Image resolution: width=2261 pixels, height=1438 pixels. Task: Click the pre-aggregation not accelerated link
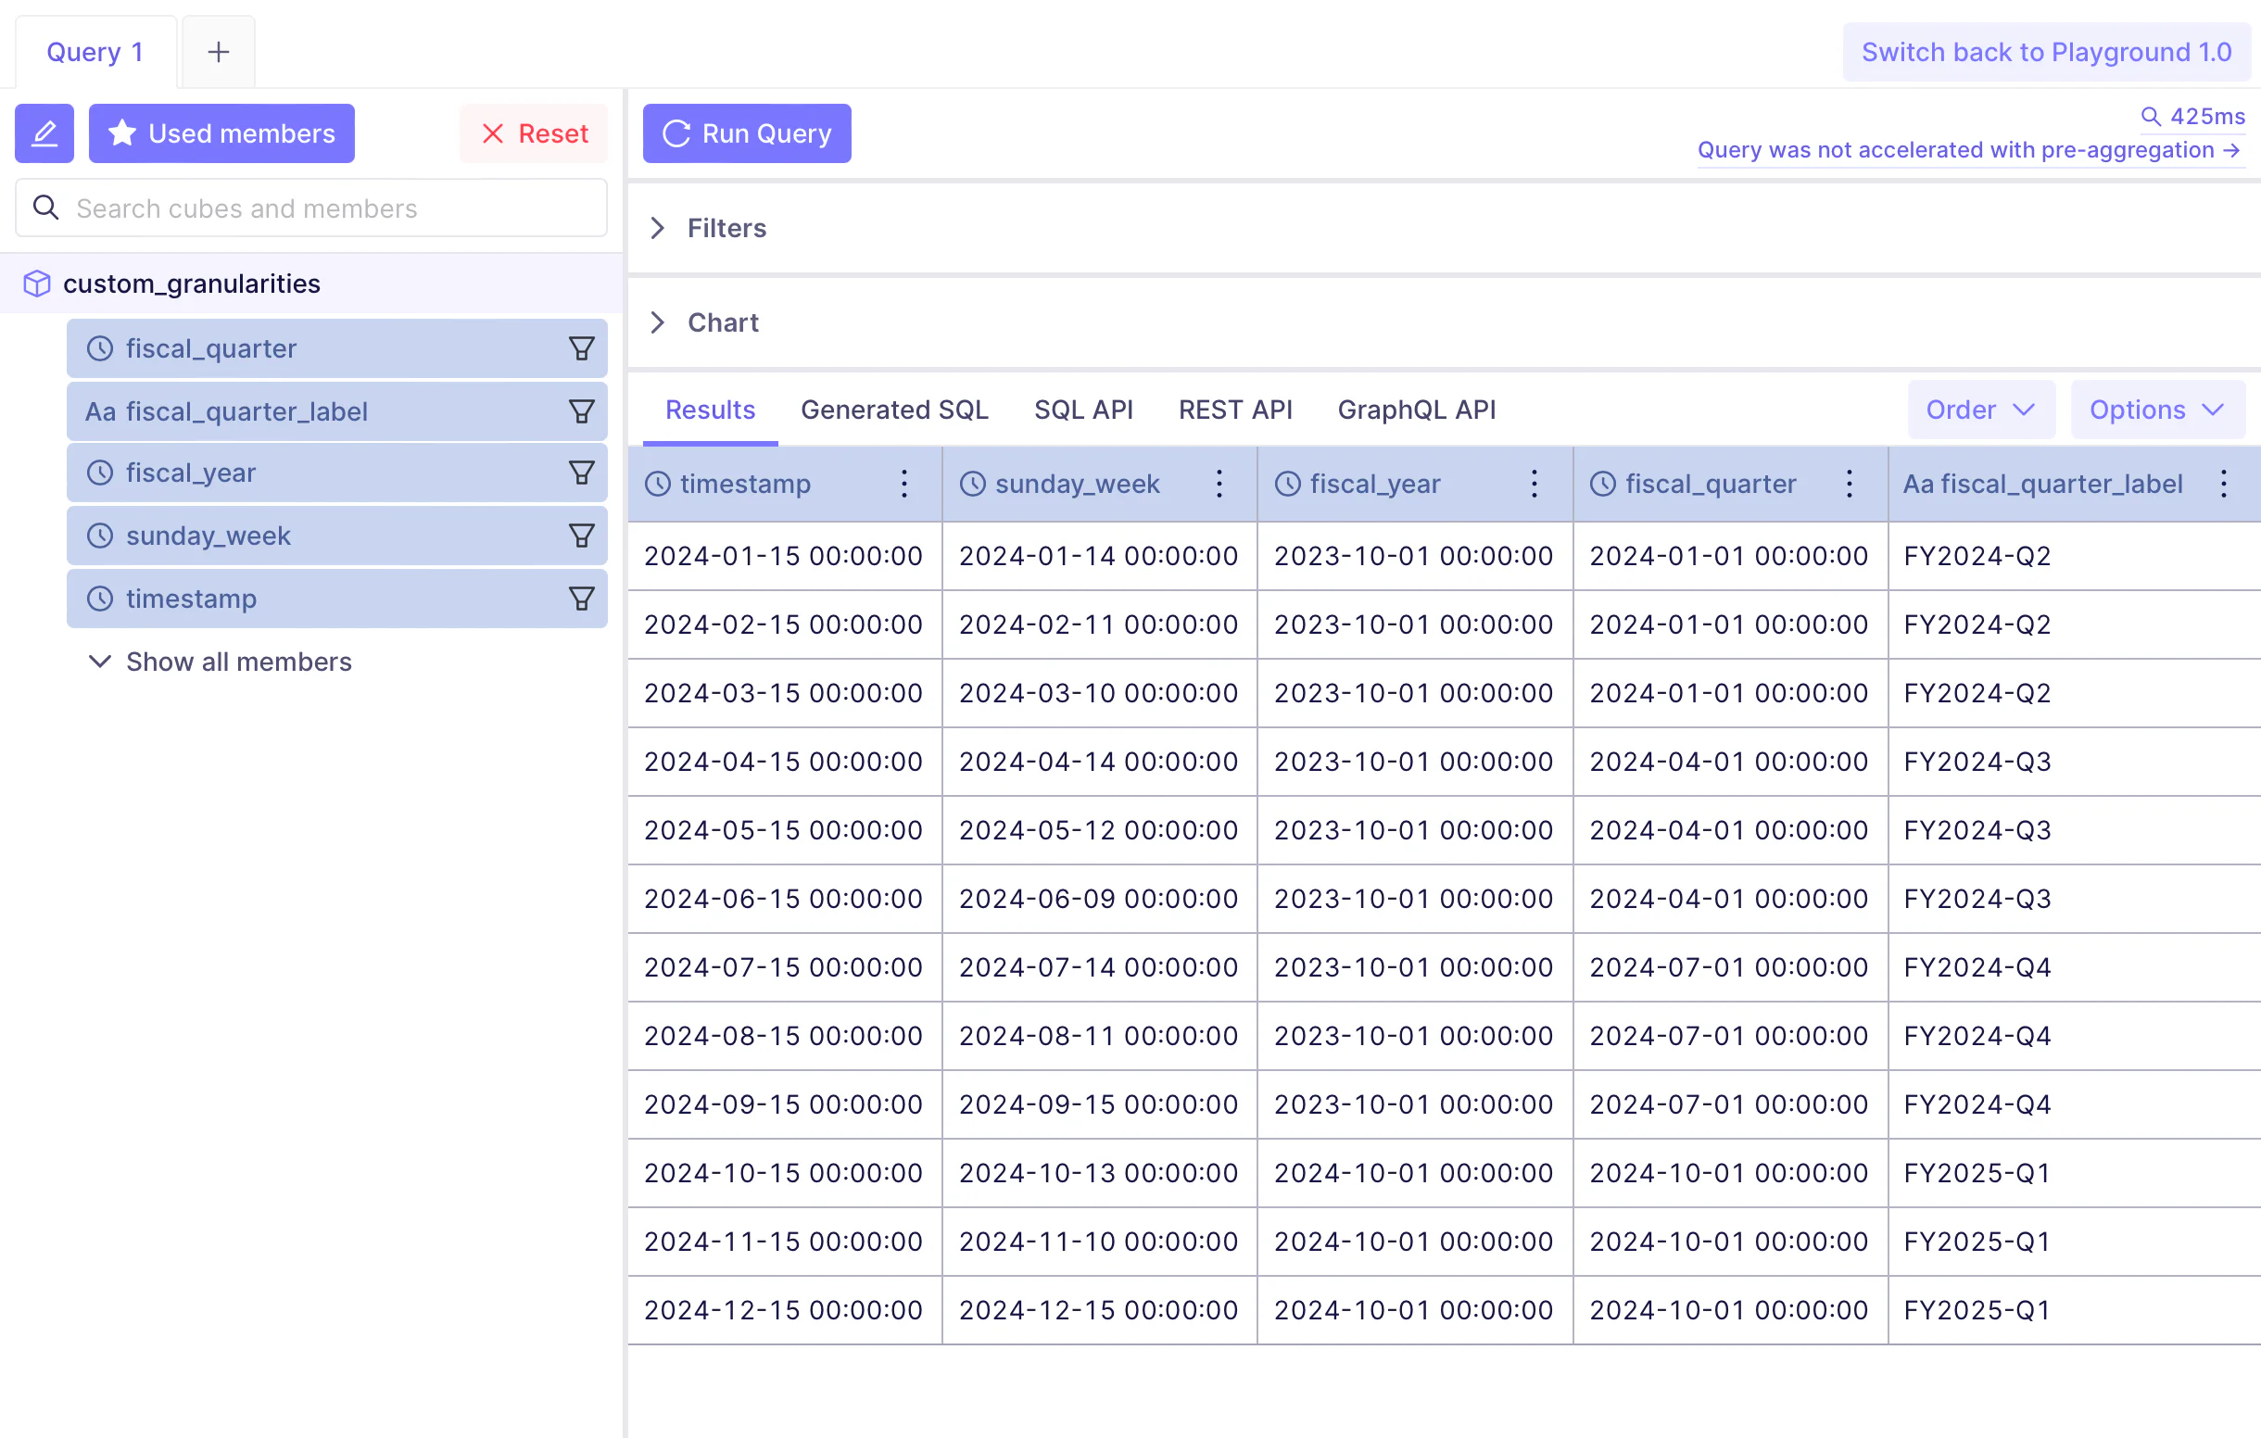click(1967, 150)
